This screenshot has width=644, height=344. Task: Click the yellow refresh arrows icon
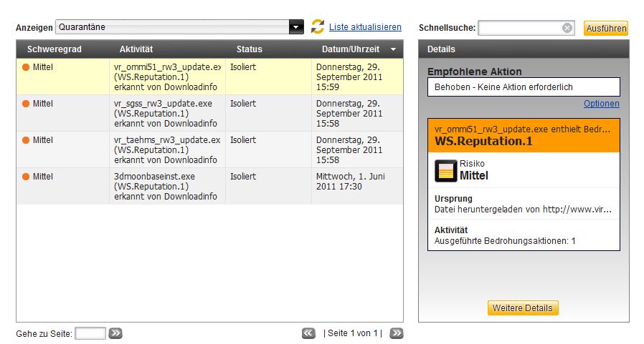pyautogui.click(x=318, y=27)
